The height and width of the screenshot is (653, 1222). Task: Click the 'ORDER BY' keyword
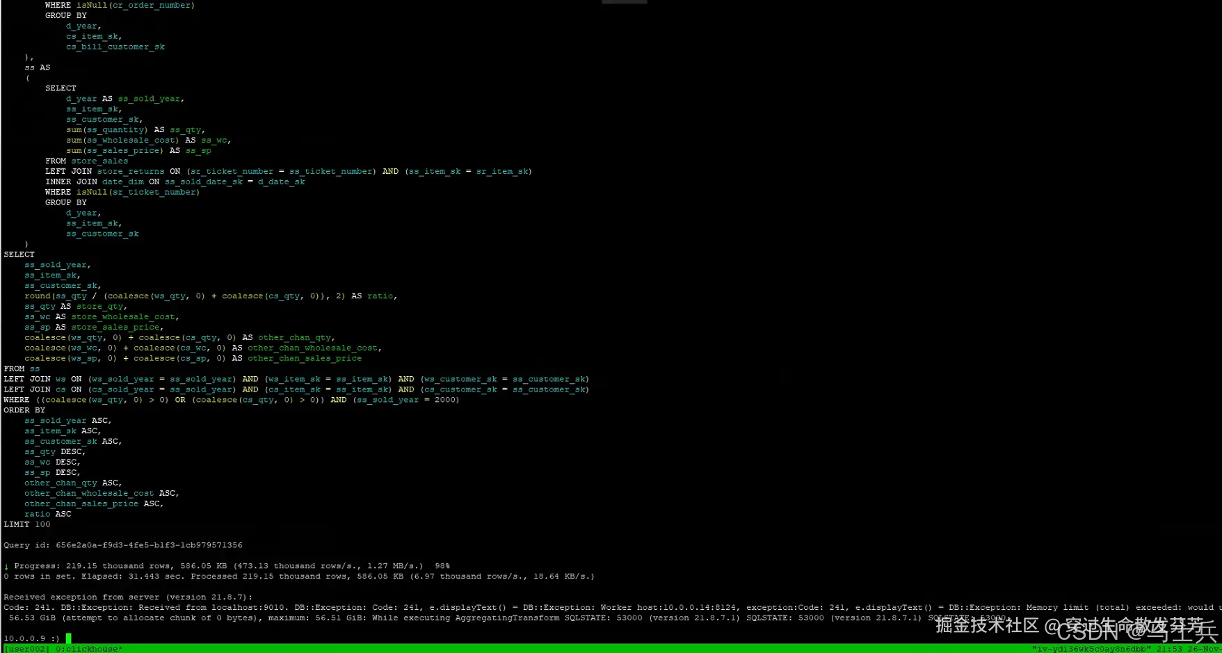24,410
